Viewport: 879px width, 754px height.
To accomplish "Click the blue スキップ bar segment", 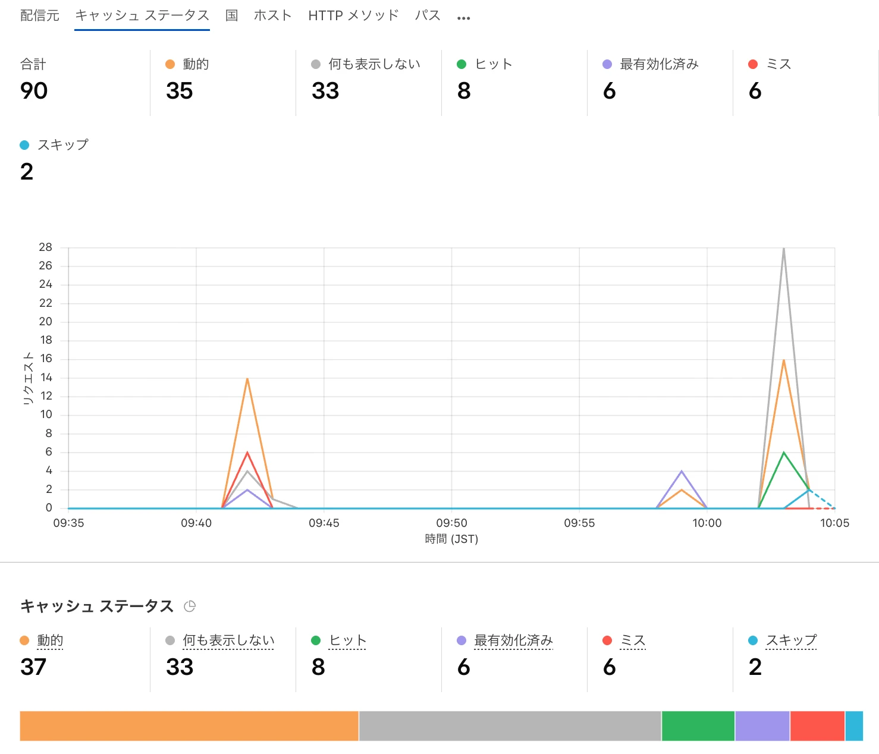I will coord(854,726).
